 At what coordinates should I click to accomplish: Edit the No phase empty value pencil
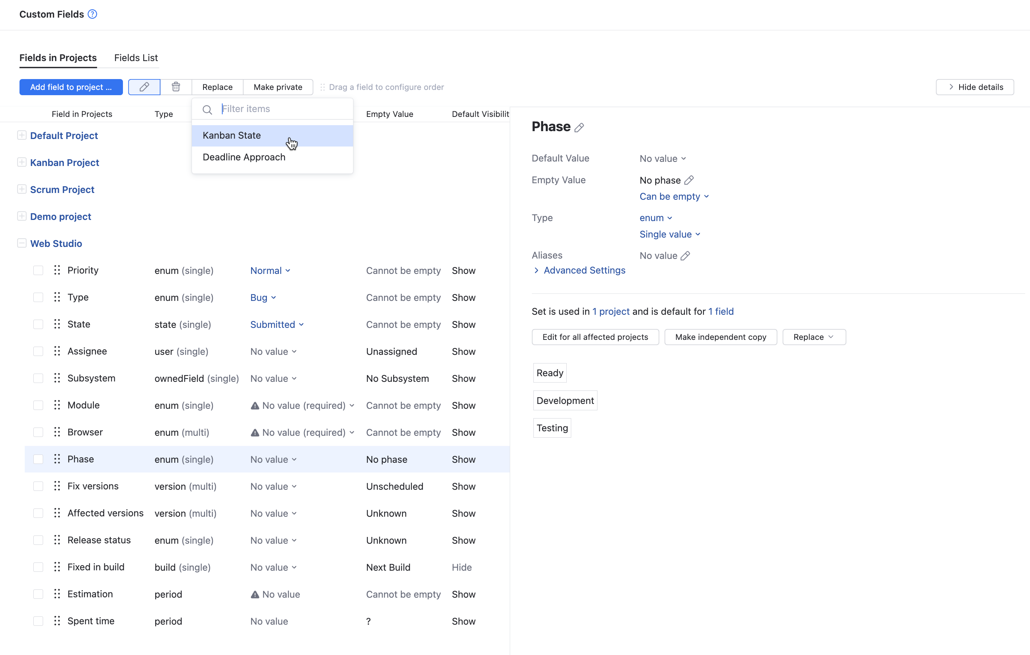click(689, 180)
